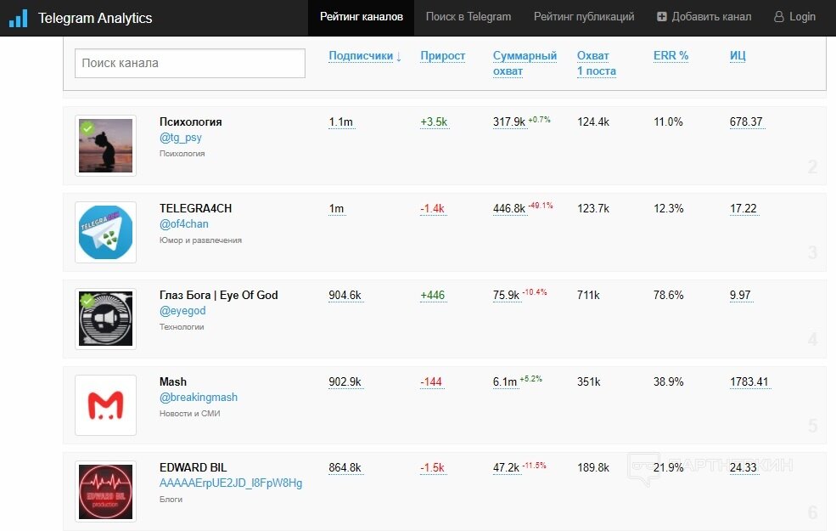The height and width of the screenshot is (531, 836).
Task: Open the TELEGRA4CH channel avatar
Action: coord(105,232)
